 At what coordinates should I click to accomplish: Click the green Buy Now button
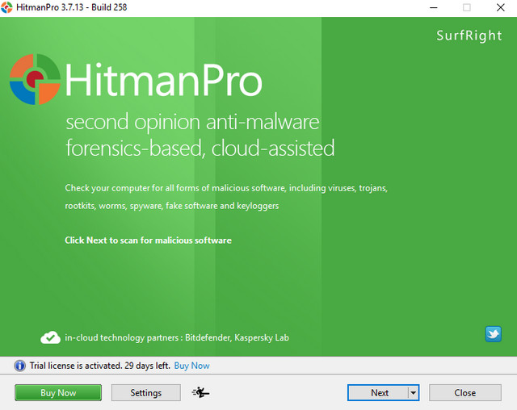click(58, 392)
